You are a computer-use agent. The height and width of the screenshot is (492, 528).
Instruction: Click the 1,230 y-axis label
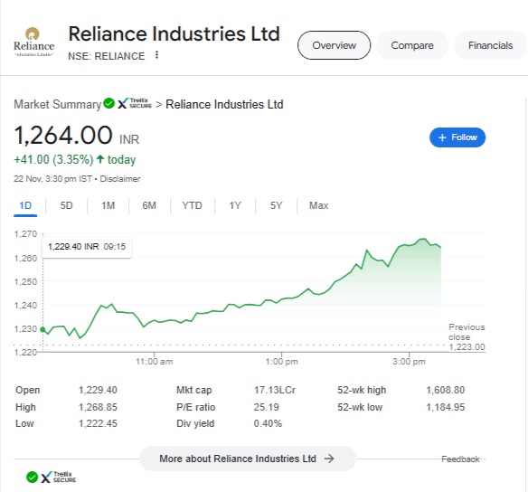pos(25,328)
